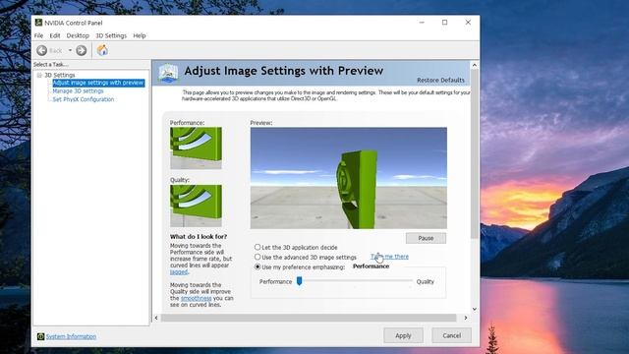The width and height of the screenshot is (629, 354).
Task: Click the Forward arrow toolbar icon
Action: [81, 50]
